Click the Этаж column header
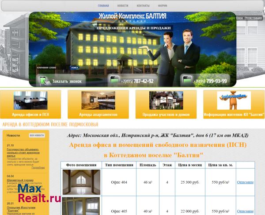Screen dimensions: 265x215 click(167, 165)
